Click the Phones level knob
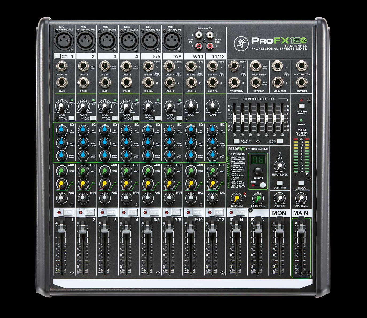 [279, 198]
